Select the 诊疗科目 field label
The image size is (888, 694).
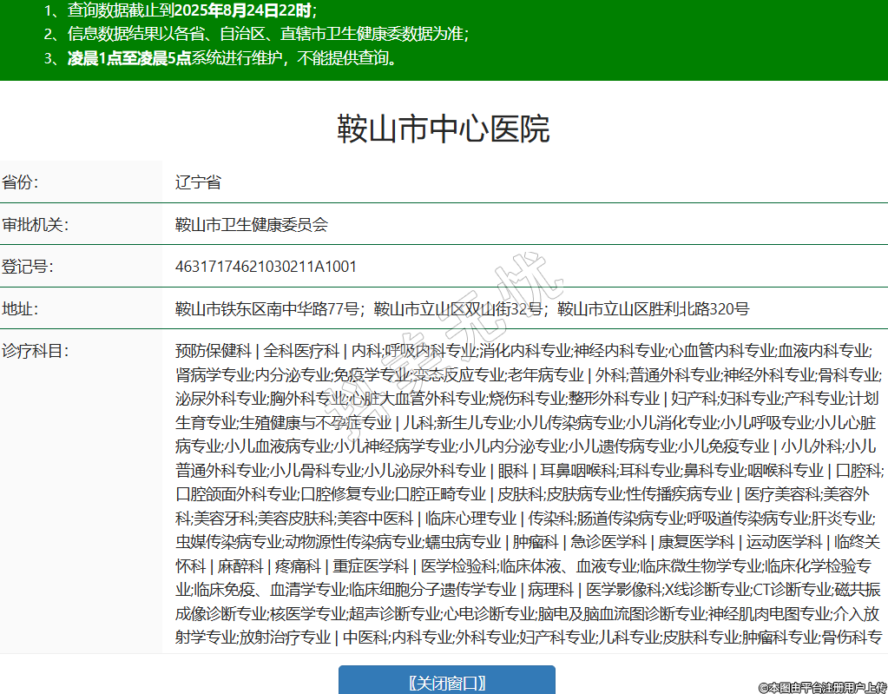35,351
